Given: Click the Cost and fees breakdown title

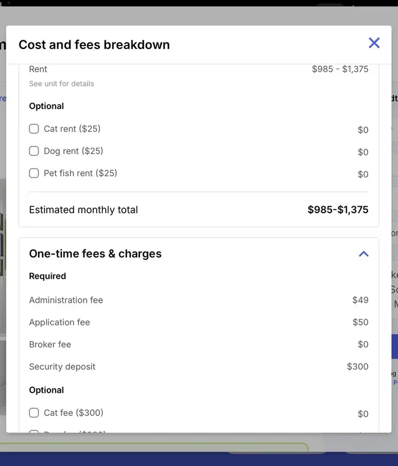Looking at the screenshot, I should pos(94,45).
